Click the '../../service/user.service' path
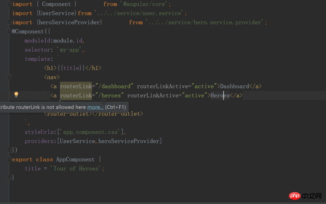 [139, 13]
